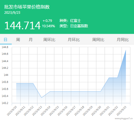Click the 2023/9/21 data point on the line
Image resolution: width=134 pixels, height=120 pixels.
109,78
